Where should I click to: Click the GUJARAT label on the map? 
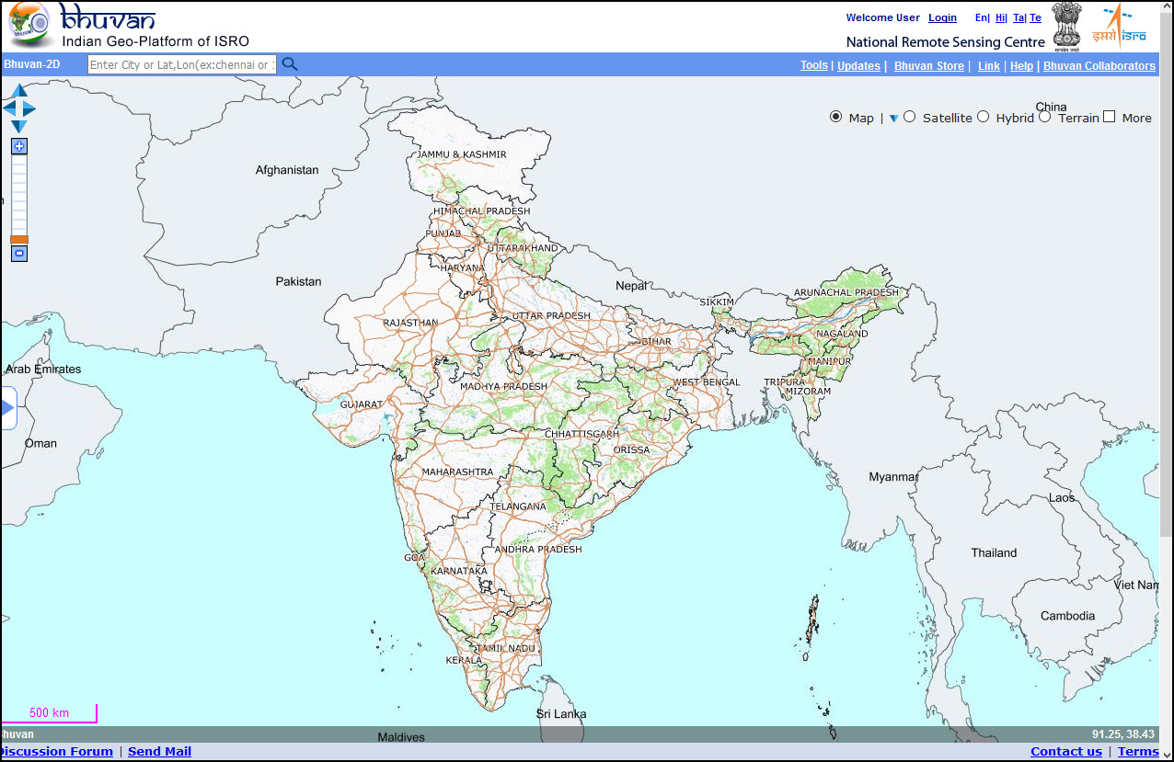tap(362, 404)
